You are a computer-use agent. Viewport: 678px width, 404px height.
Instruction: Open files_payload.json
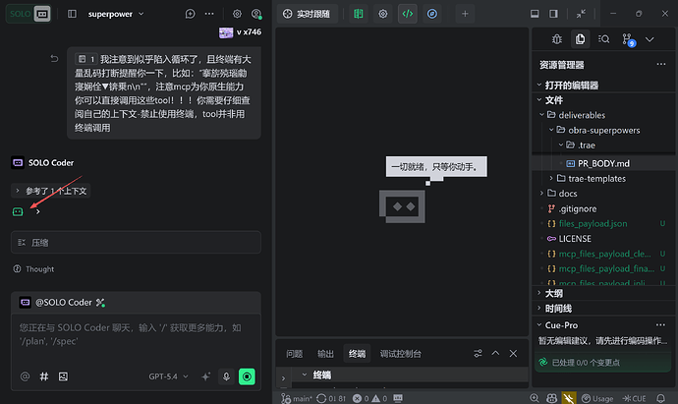coord(593,224)
